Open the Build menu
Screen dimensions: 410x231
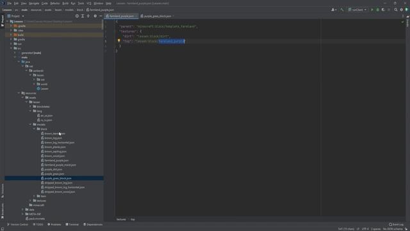(65, 3)
